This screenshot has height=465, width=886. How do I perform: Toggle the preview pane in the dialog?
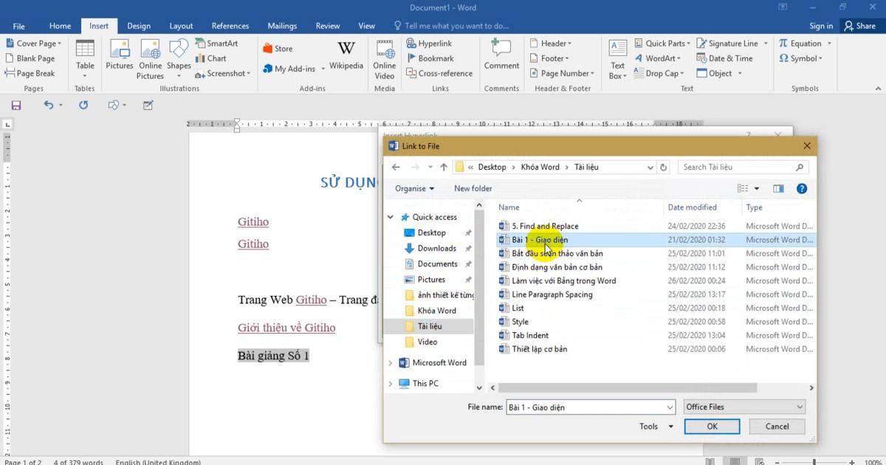coord(778,188)
